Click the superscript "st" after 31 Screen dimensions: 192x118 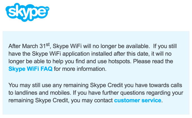pos(48,44)
